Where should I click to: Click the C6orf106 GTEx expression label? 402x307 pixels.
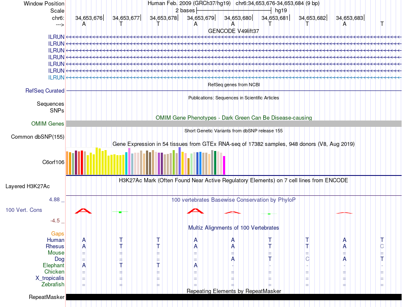tap(53, 162)
